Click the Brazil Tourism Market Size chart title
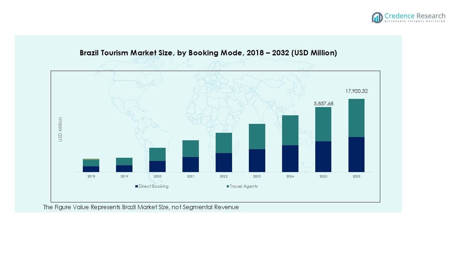457x257 pixels. coord(208,53)
